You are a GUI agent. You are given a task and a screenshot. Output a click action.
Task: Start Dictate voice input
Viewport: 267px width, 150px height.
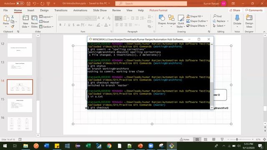pos(237,21)
